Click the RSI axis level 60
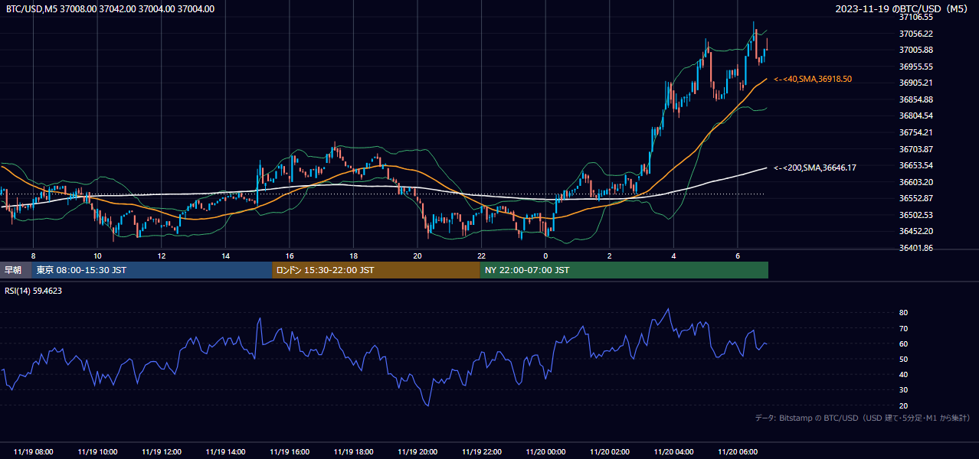The height and width of the screenshot is (459, 979). click(904, 343)
